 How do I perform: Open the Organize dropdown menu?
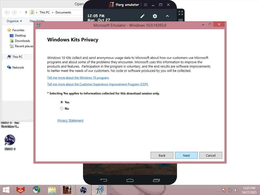(x=14, y=21)
